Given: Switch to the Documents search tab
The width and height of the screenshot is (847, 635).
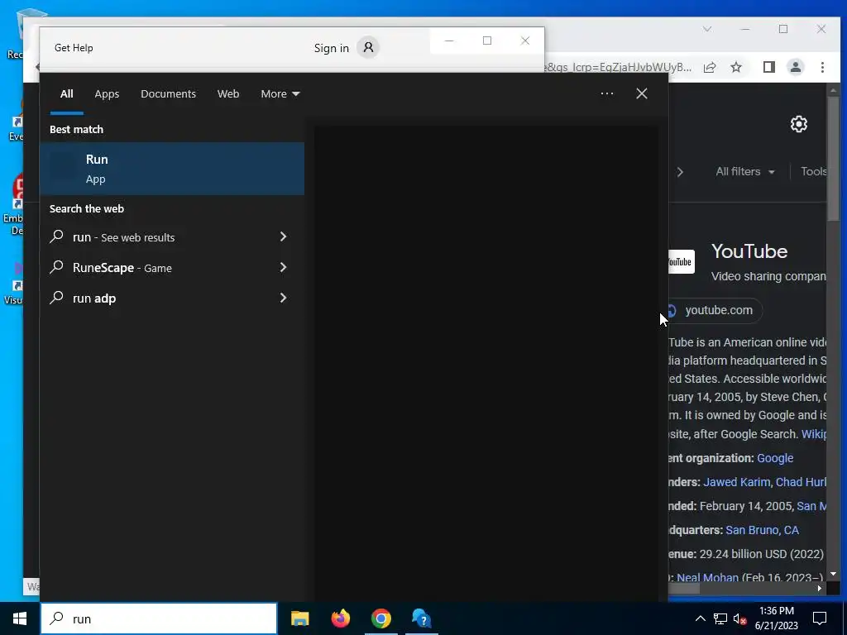Looking at the screenshot, I should (168, 94).
